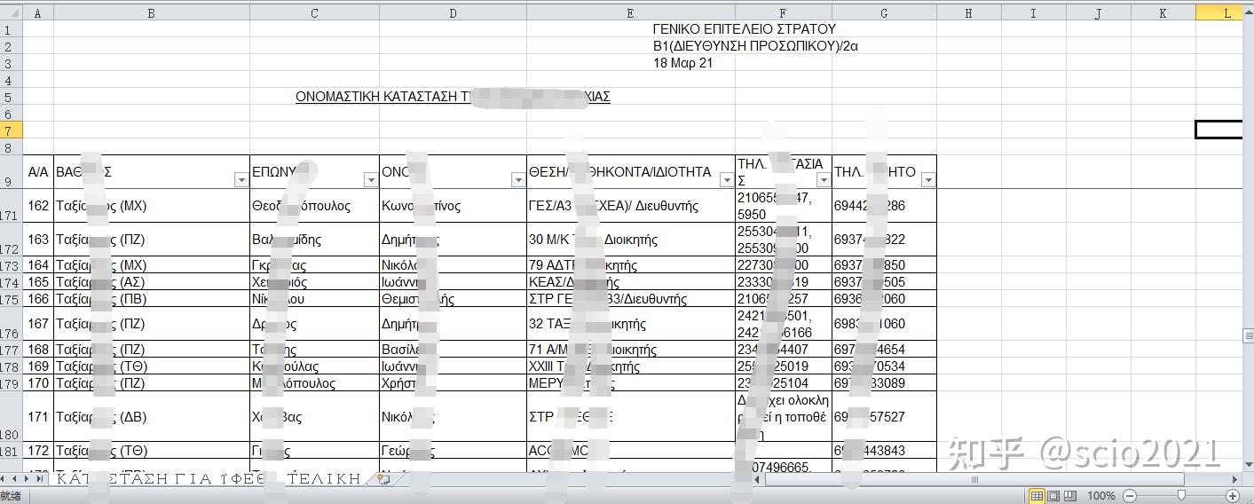The image size is (1254, 504).
Task: Adjust the zoom slider handle
Action: click(1181, 495)
